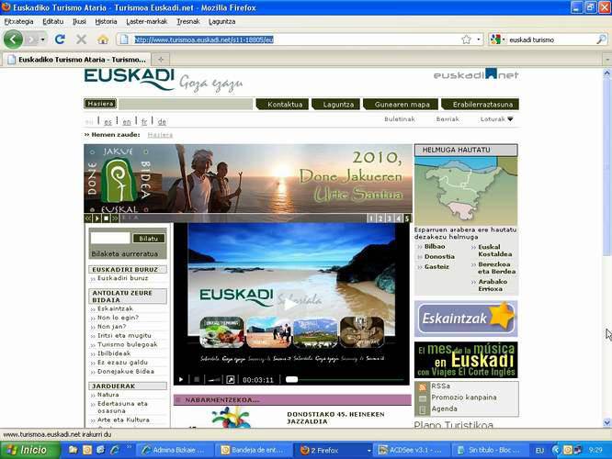This screenshot has width=612, height=459.
Task: Open the search engine selector dropdown
Action: tap(497, 39)
